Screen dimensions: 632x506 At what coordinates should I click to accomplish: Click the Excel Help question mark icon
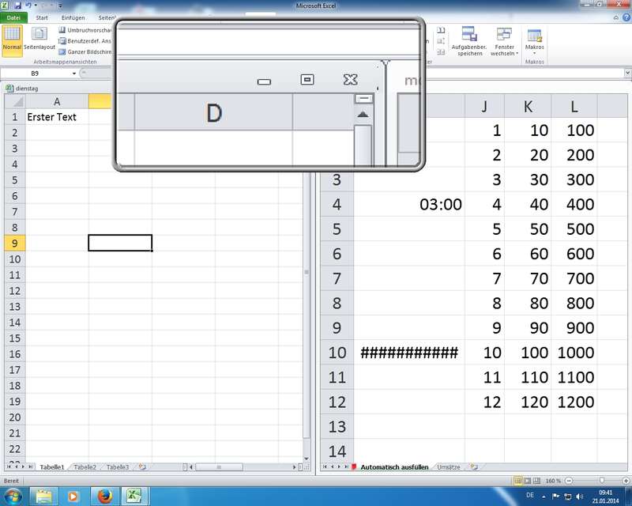tap(626, 17)
